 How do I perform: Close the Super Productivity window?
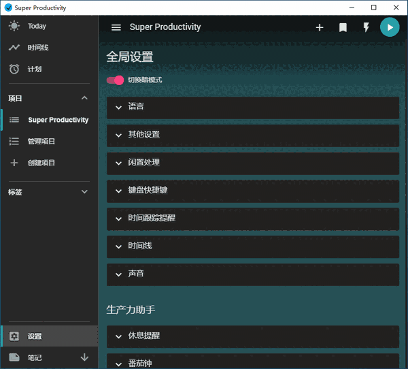click(396, 7)
